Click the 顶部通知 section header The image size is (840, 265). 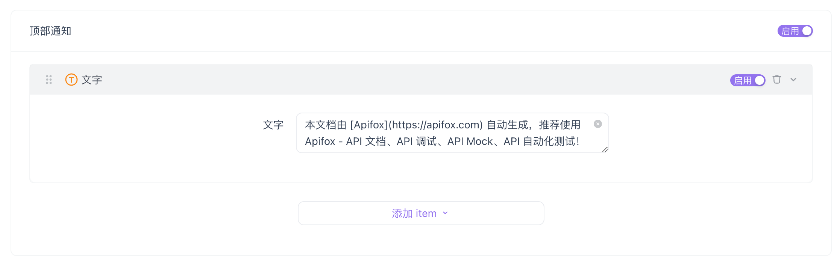click(x=51, y=31)
